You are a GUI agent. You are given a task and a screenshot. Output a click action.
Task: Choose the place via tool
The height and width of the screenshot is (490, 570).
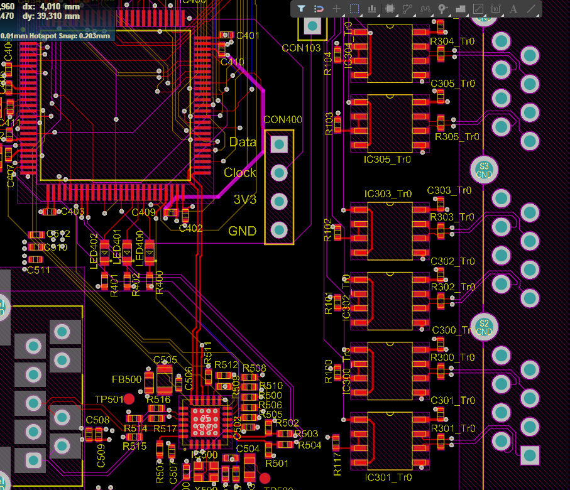443,9
